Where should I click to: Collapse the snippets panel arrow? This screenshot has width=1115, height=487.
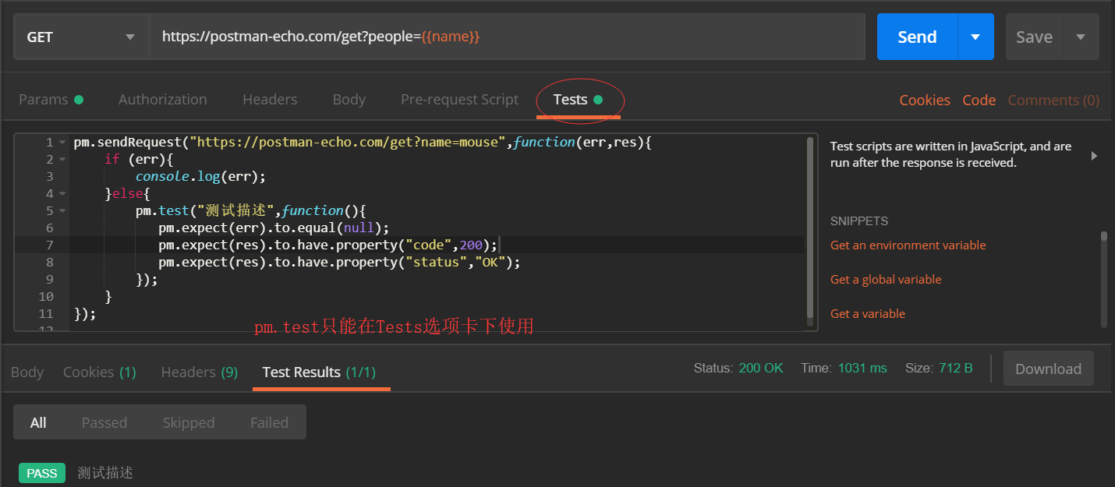click(1094, 156)
